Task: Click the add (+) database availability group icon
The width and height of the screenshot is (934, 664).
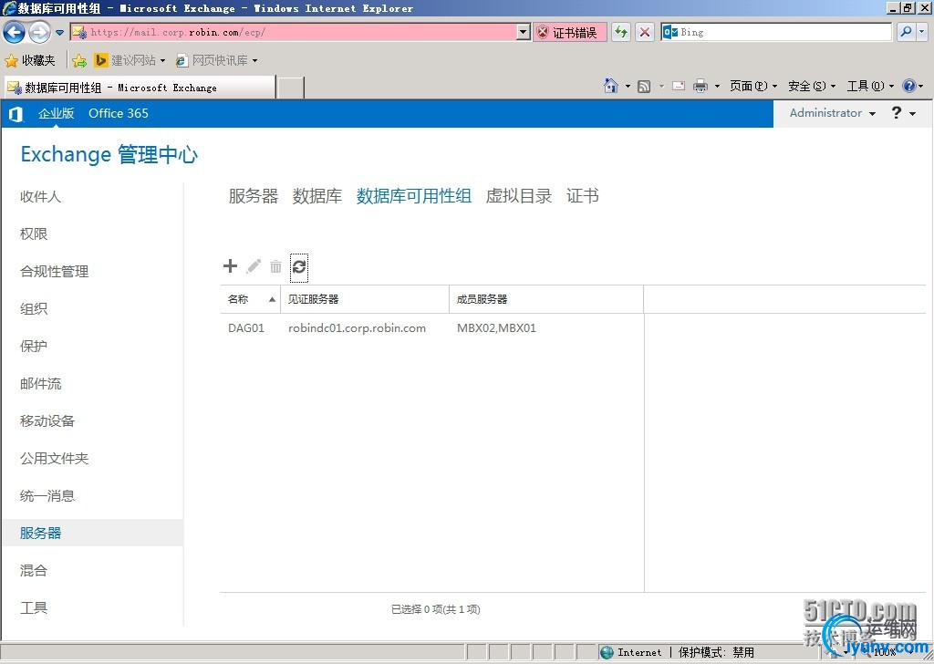Action: tap(230, 266)
